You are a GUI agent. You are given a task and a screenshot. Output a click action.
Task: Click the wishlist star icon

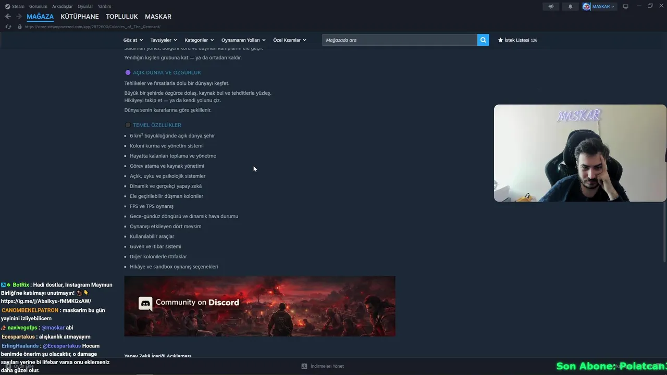click(500, 40)
